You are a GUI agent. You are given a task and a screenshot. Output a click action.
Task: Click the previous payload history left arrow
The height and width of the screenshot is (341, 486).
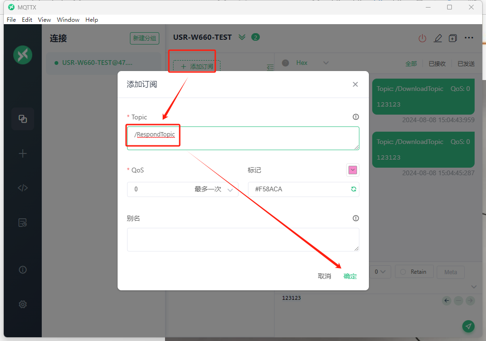tap(447, 300)
